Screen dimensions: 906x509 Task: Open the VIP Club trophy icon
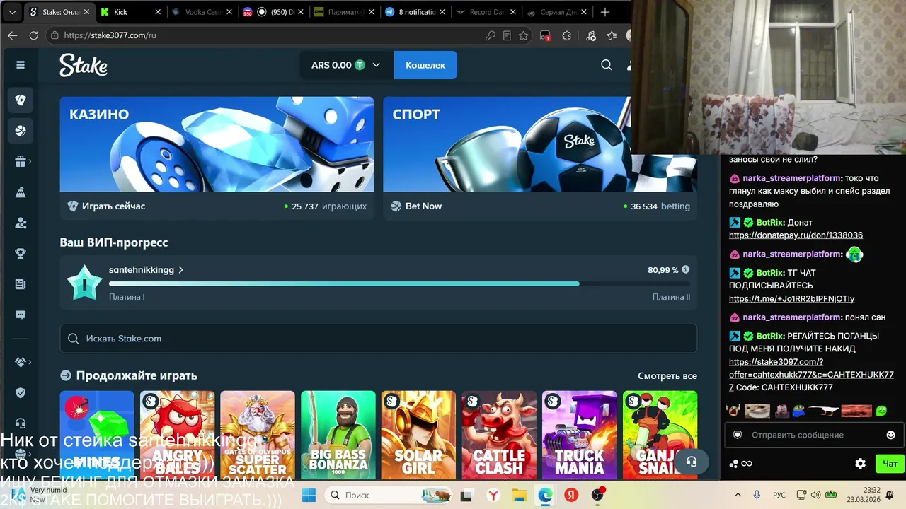pos(21,253)
